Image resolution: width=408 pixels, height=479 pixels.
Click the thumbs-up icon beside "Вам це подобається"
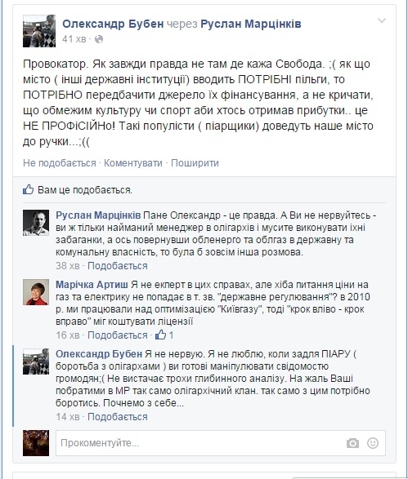coord(28,189)
